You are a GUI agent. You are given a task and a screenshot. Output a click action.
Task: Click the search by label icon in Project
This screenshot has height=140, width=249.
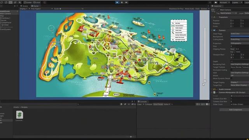click(125, 104)
